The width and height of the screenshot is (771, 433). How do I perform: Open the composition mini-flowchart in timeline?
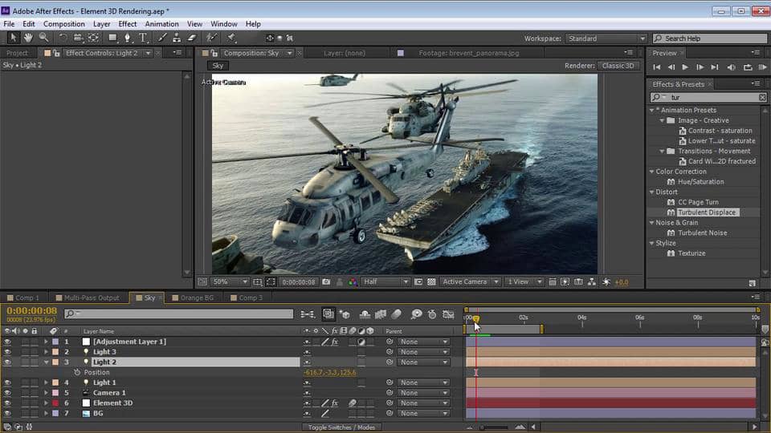pyautogui.click(x=308, y=314)
